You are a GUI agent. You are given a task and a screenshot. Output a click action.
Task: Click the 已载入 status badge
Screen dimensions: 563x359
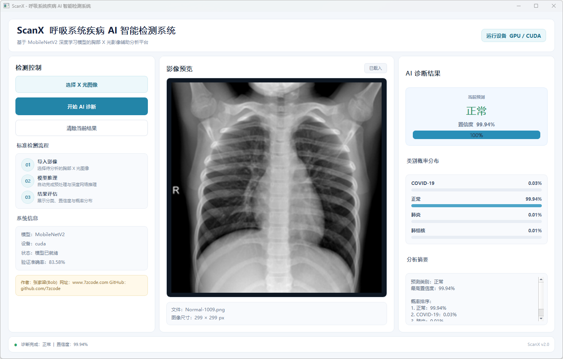coord(375,68)
